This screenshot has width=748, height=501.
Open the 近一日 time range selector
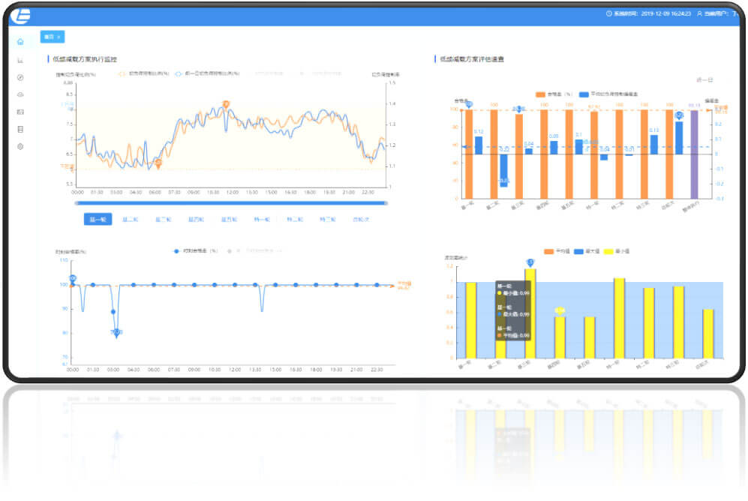[704, 79]
